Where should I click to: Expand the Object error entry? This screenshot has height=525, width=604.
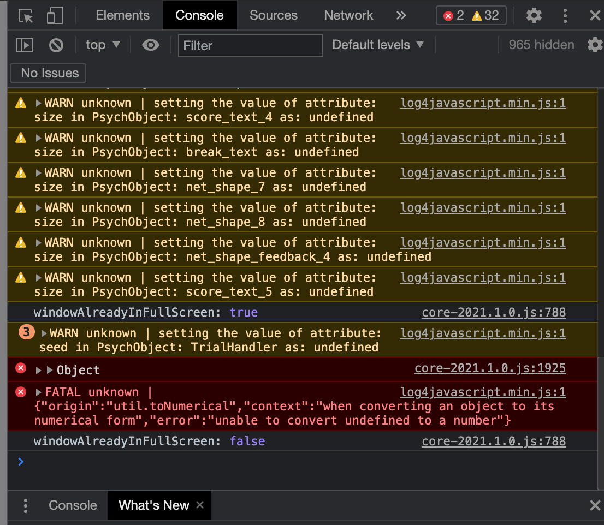coord(39,370)
